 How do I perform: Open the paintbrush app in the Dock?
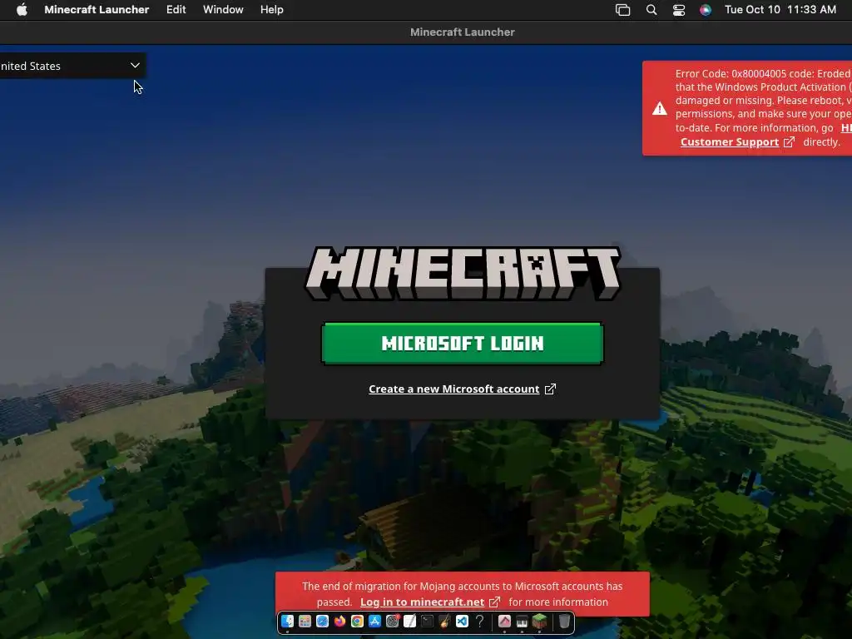(444, 621)
